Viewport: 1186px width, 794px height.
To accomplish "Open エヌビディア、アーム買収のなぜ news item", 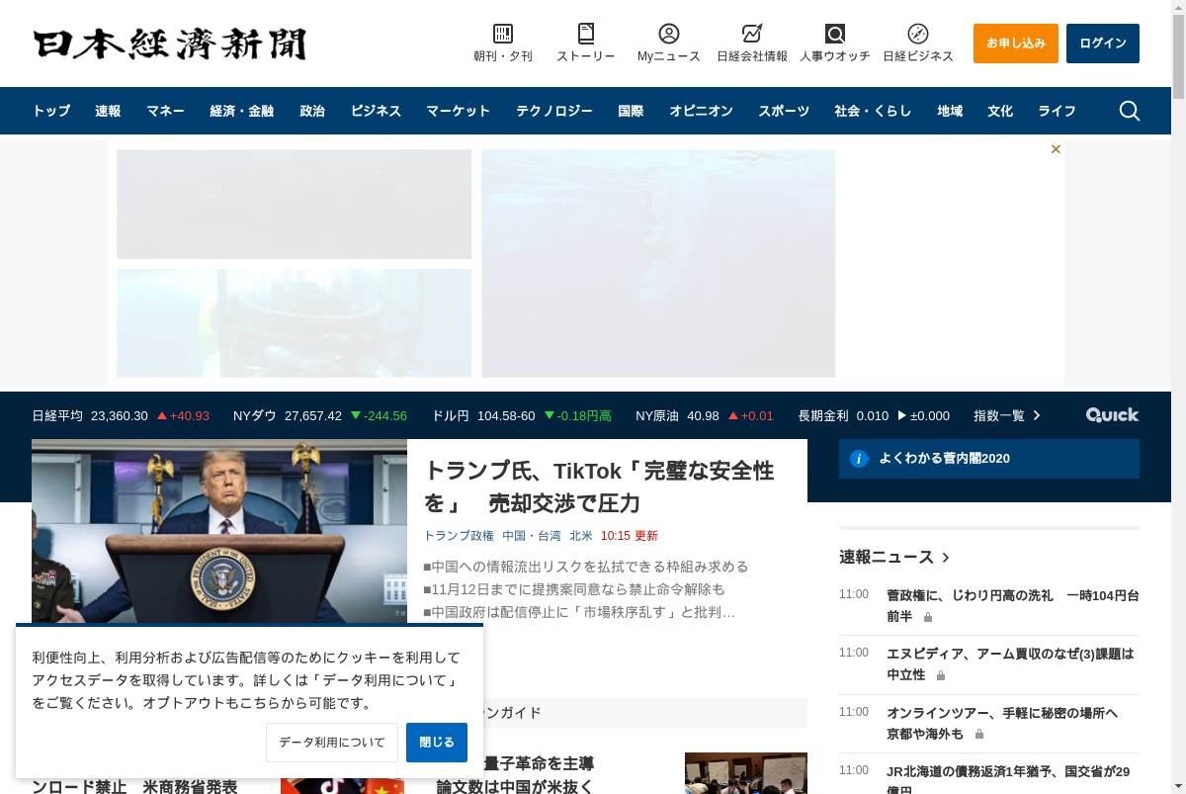I will [x=1010, y=664].
